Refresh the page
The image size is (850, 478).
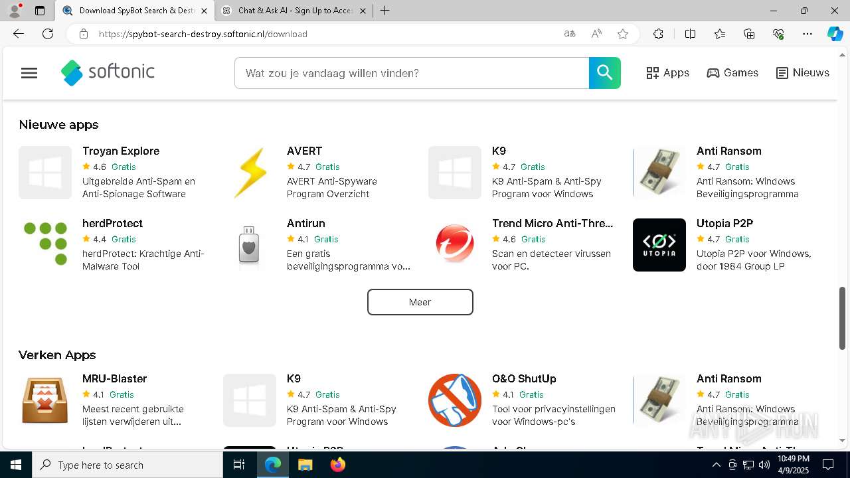click(x=48, y=34)
